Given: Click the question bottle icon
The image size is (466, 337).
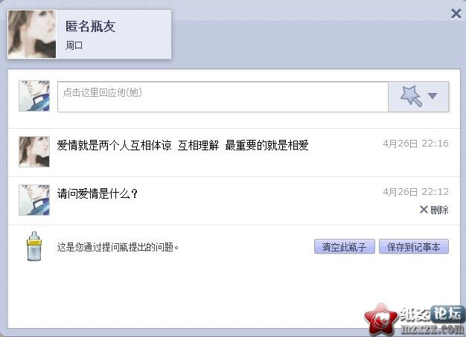Looking at the screenshot, I should [x=34, y=246].
